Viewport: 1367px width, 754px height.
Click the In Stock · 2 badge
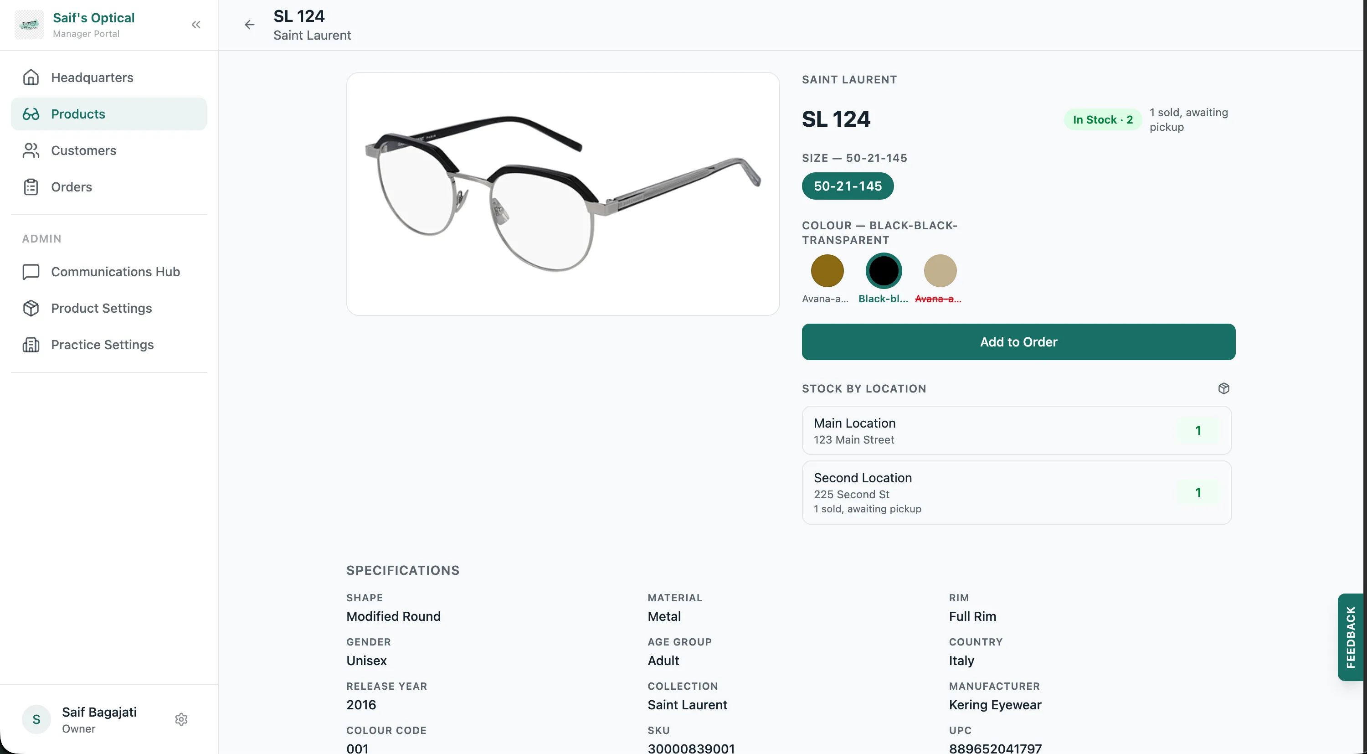(x=1103, y=119)
